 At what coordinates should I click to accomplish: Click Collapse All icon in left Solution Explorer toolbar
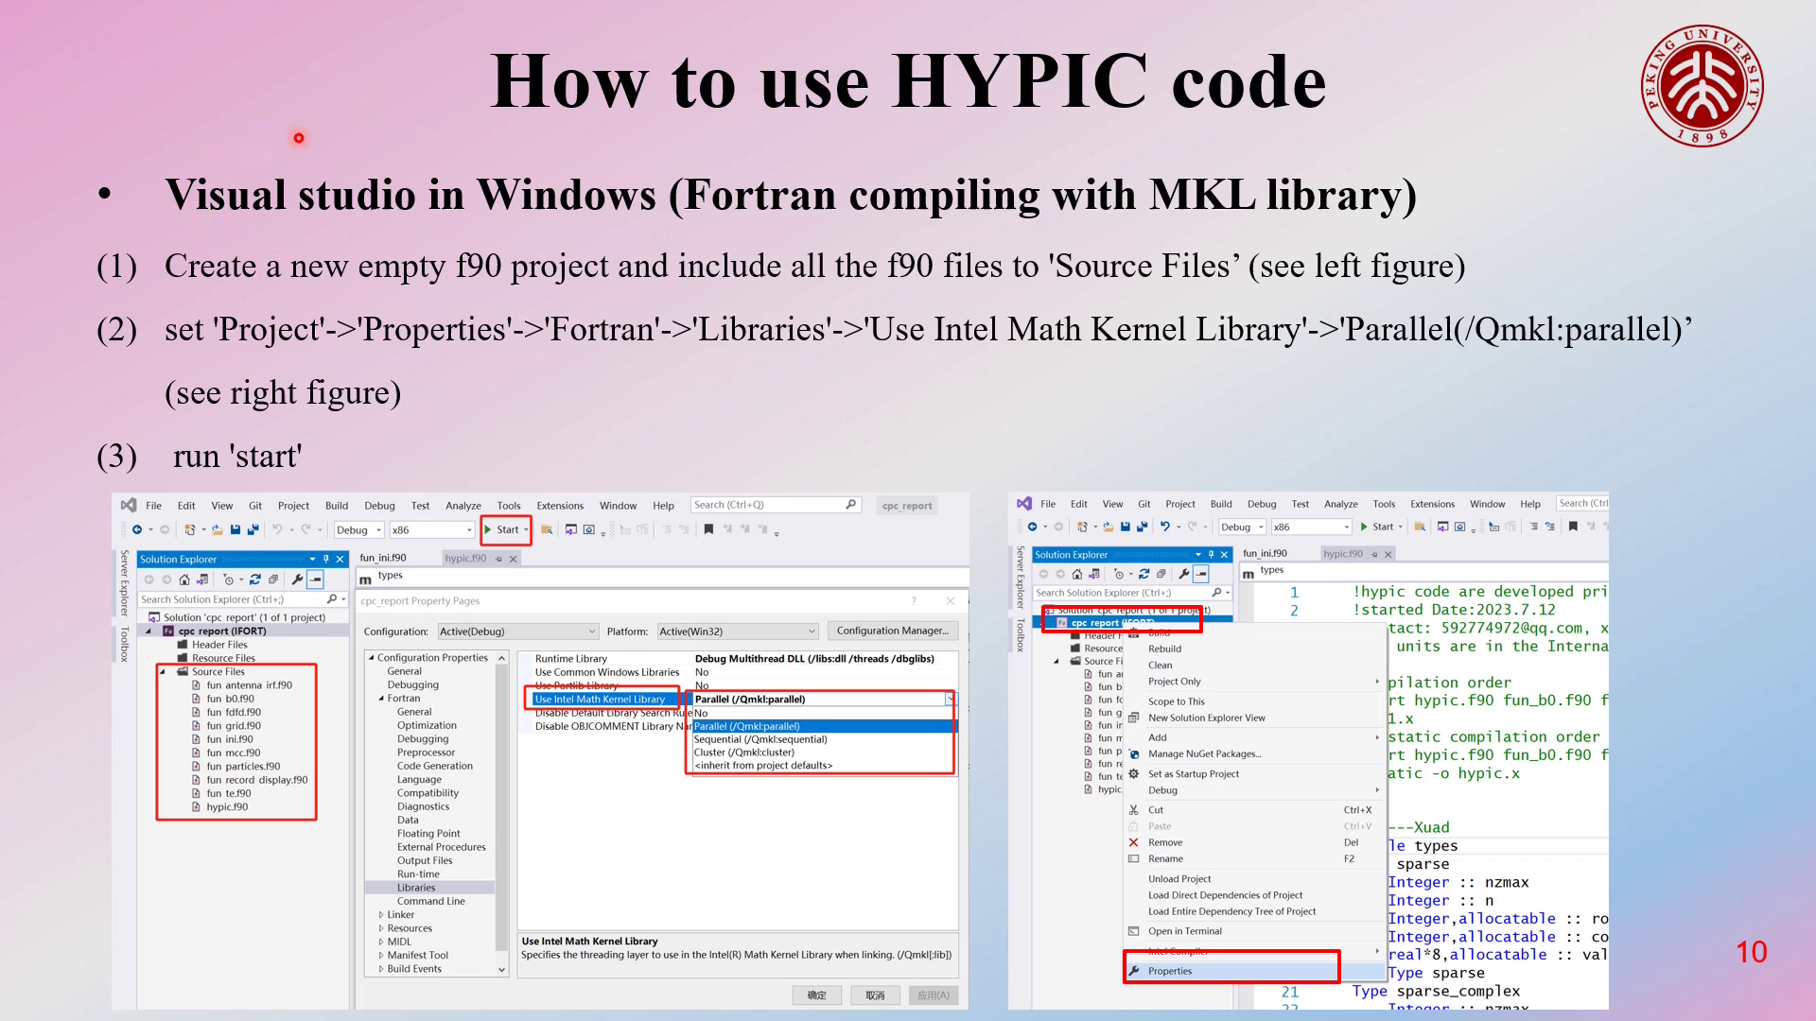[273, 580]
